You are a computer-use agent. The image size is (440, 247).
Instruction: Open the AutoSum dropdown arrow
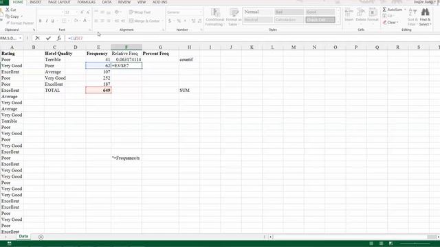coord(405,10)
